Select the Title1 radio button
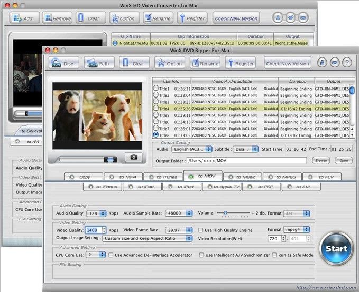The height and width of the screenshot is (292, 359). click(156, 88)
